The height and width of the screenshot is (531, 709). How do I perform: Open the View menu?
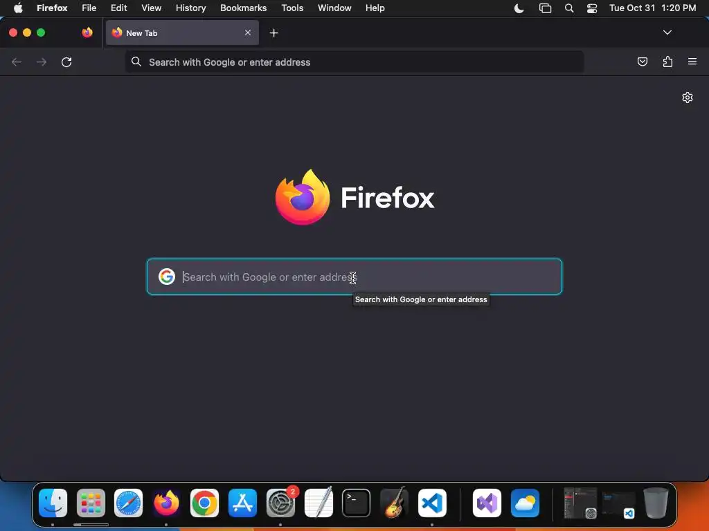click(151, 8)
